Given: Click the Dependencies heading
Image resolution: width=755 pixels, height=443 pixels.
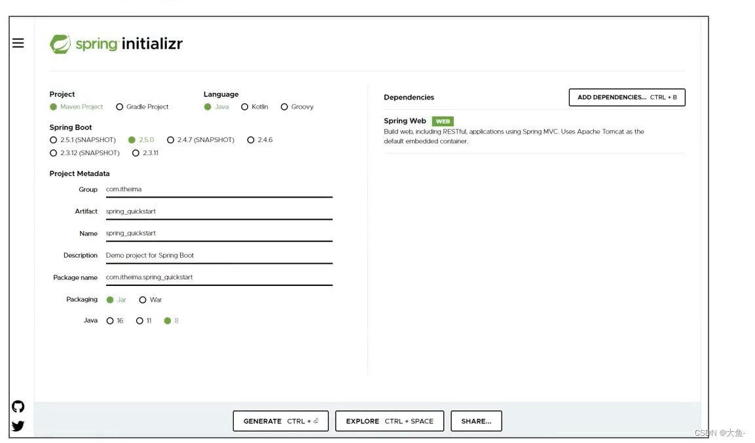Looking at the screenshot, I should pyautogui.click(x=409, y=97).
